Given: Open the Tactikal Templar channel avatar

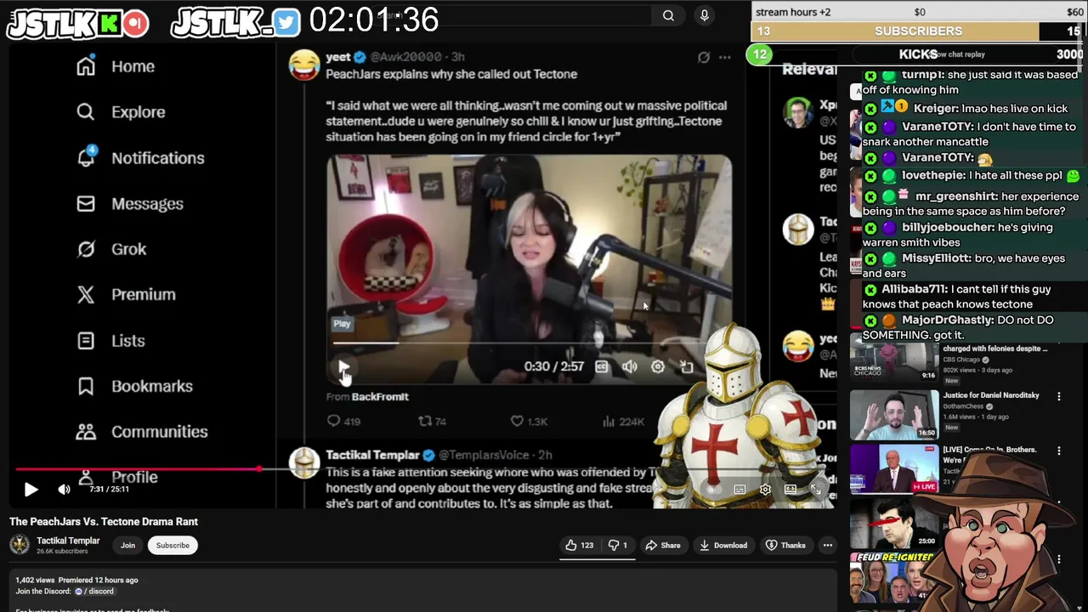Looking at the screenshot, I should pyautogui.click(x=20, y=545).
